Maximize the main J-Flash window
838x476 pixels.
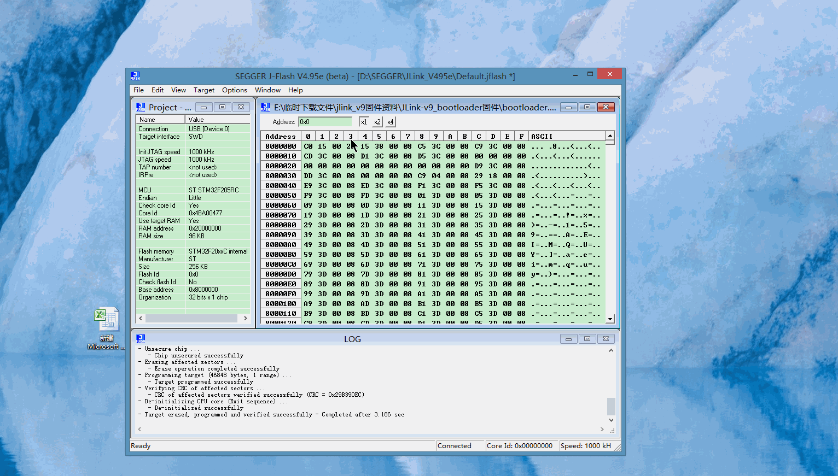pos(590,74)
